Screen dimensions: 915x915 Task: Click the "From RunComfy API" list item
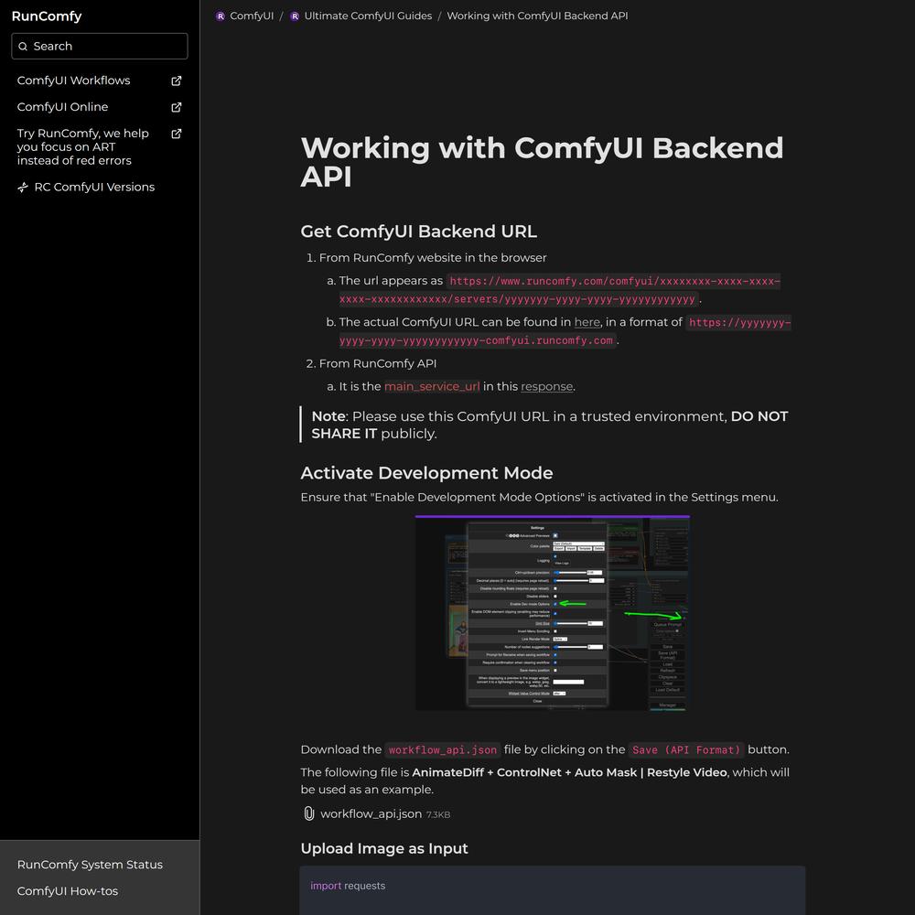tap(378, 363)
